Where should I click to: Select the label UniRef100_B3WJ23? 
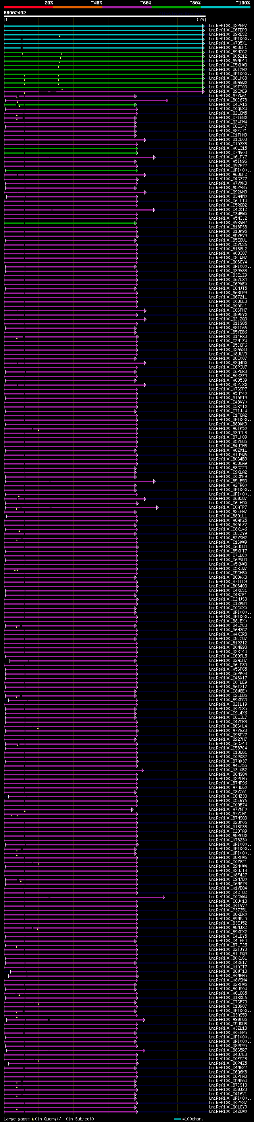pos(227,1089)
